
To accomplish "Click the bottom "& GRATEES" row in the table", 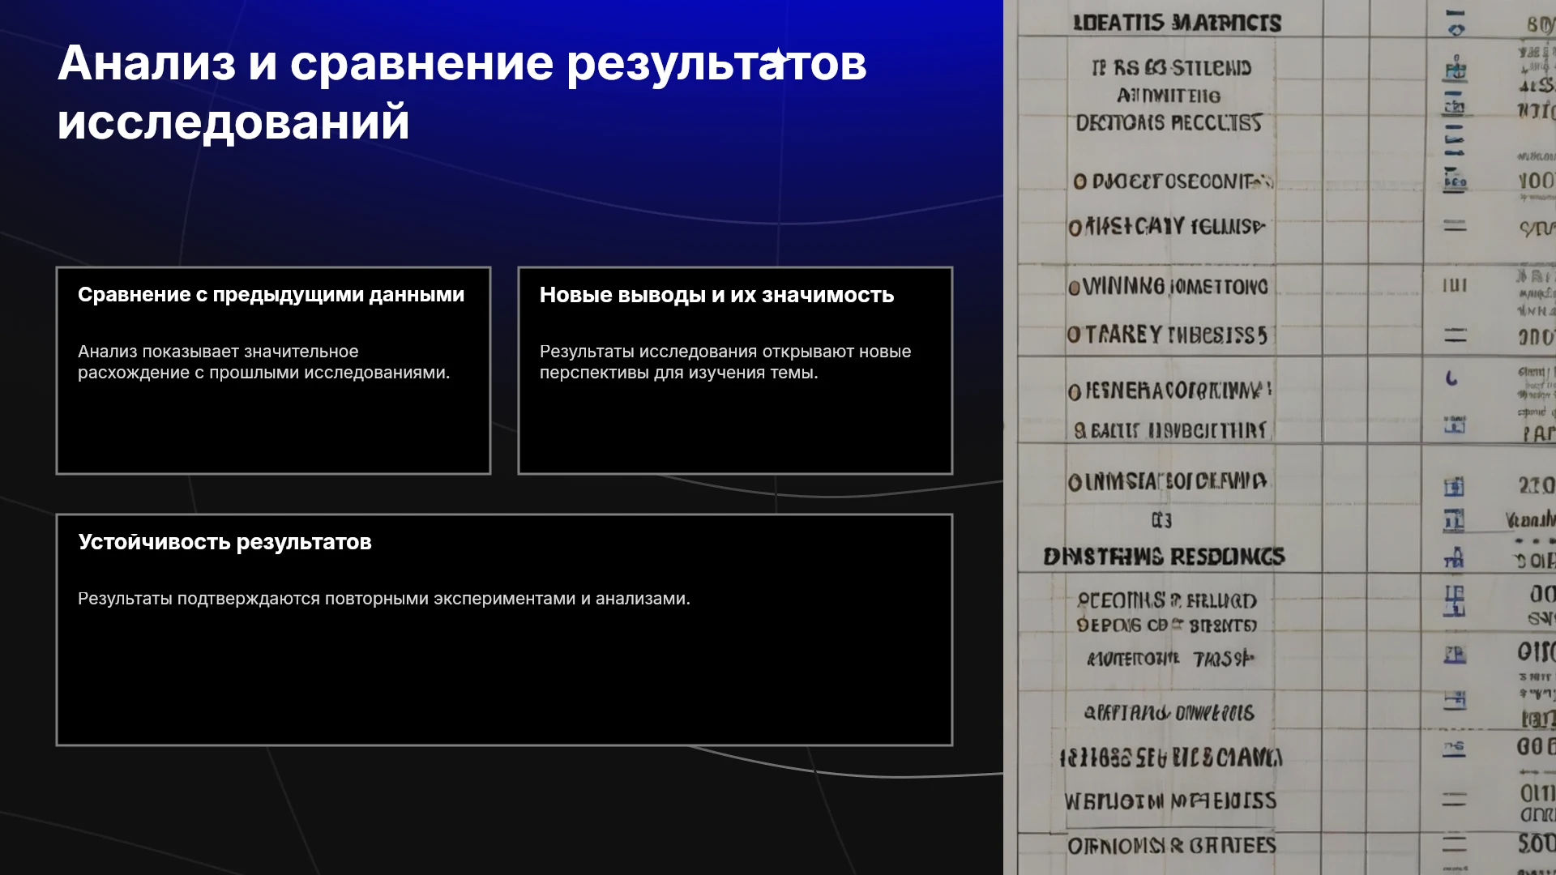I will pyautogui.click(x=1172, y=846).
